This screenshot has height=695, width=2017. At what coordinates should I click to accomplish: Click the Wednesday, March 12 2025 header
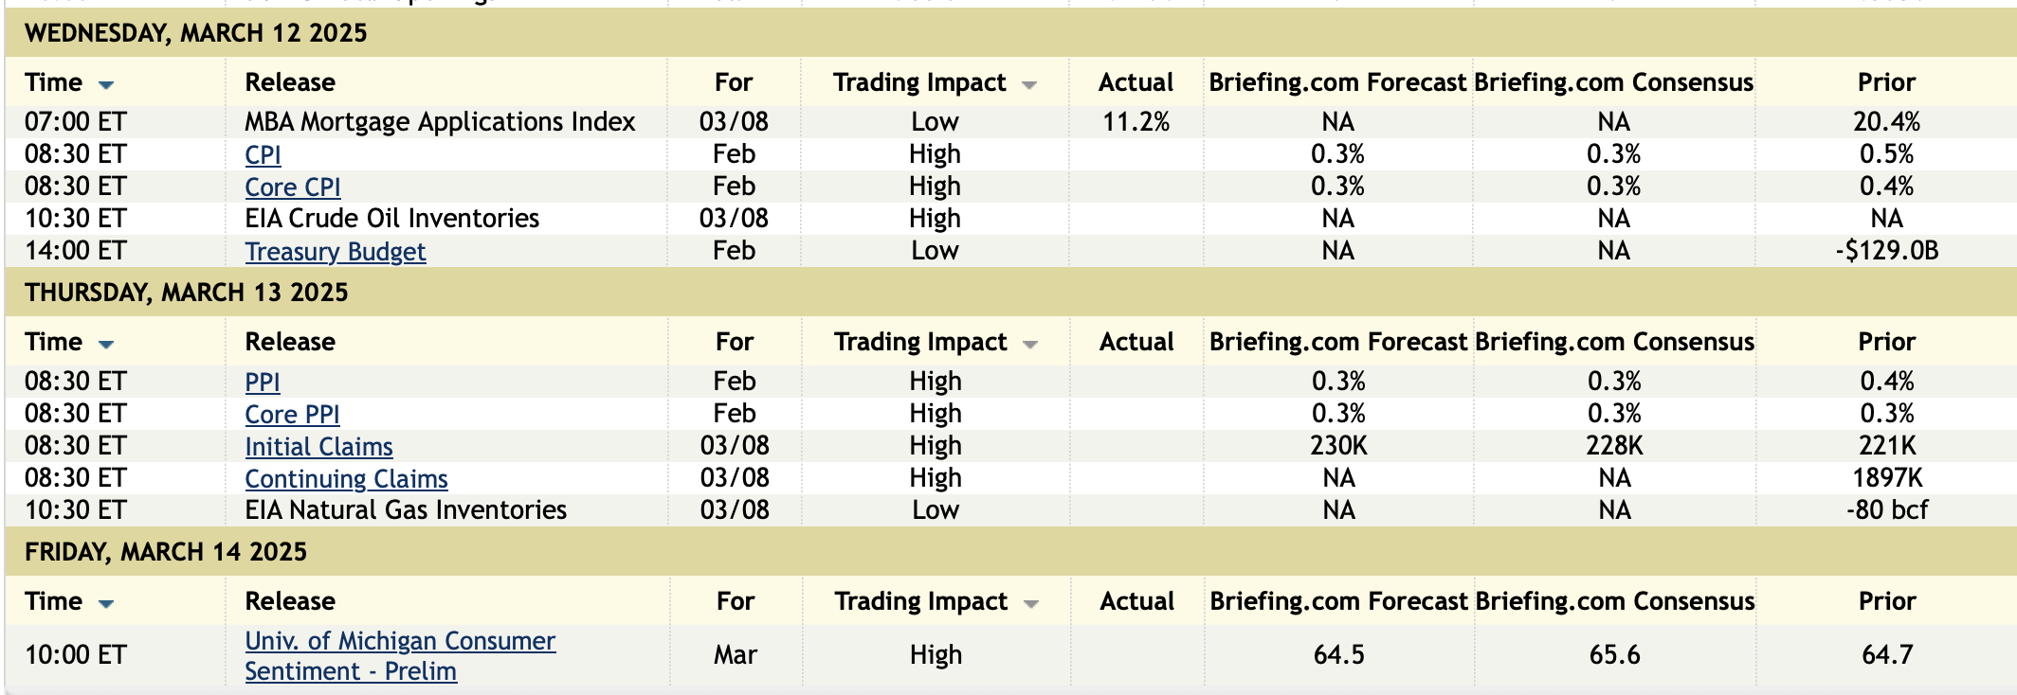click(195, 33)
